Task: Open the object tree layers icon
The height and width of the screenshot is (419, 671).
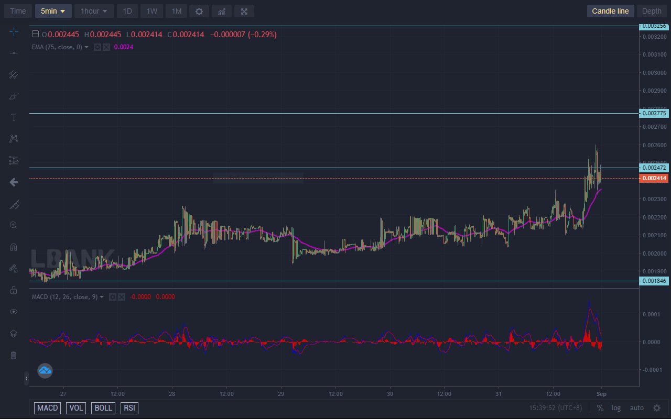Action: click(14, 334)
